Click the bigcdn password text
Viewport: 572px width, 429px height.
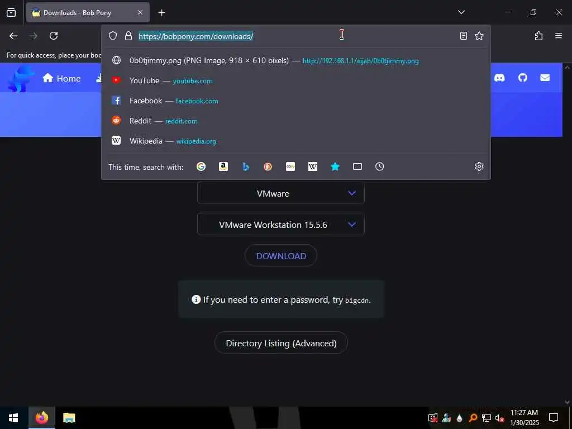pos(357,301)
